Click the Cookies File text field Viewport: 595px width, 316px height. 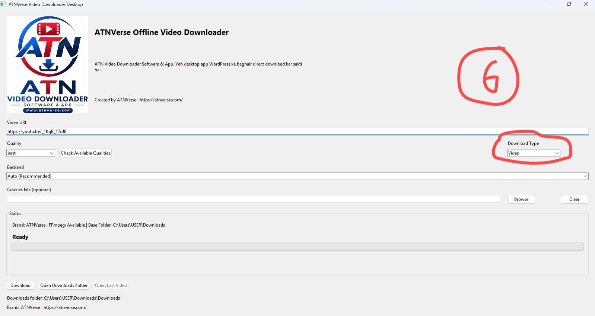tap(253, 199)
